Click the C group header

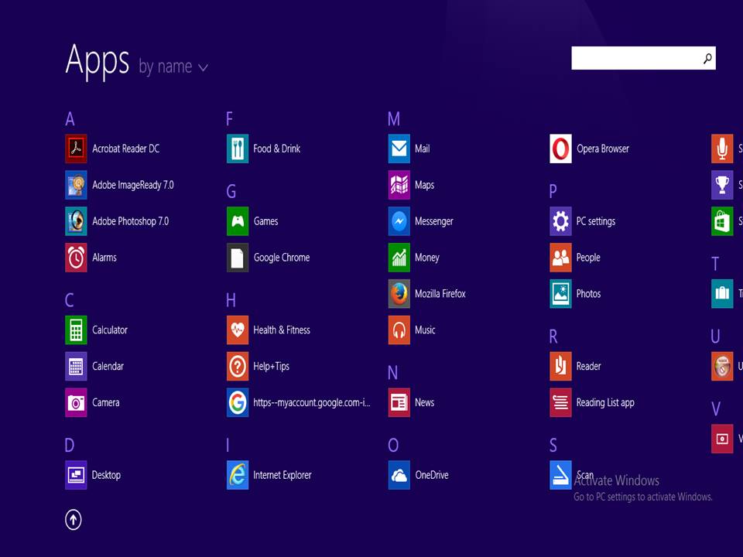coord(69,300)
